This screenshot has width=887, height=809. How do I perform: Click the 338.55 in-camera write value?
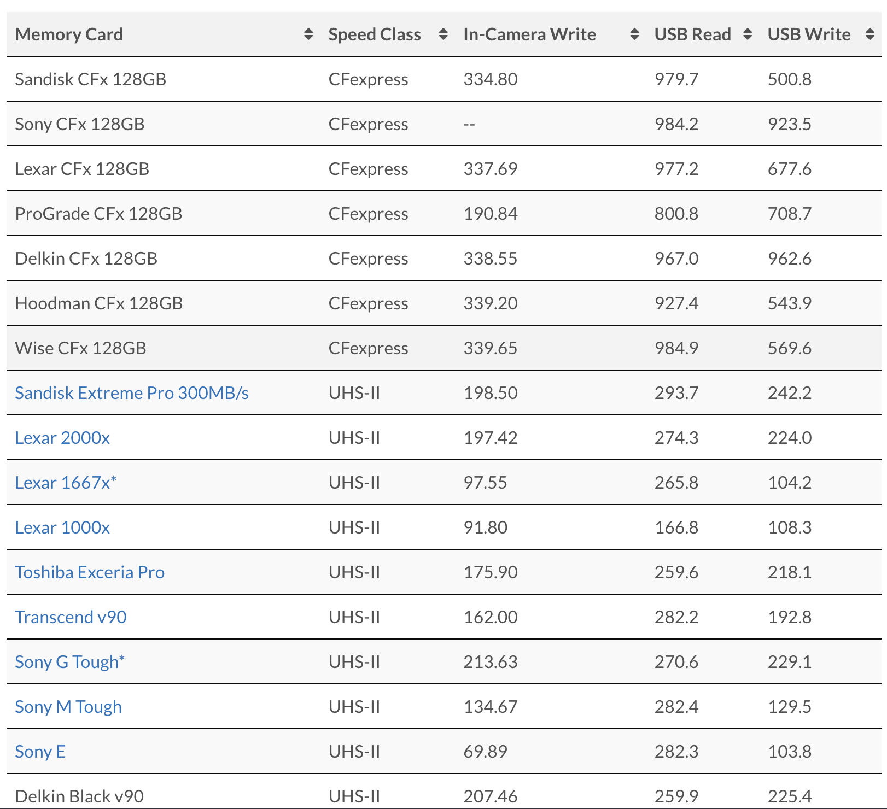click(491, 259)
